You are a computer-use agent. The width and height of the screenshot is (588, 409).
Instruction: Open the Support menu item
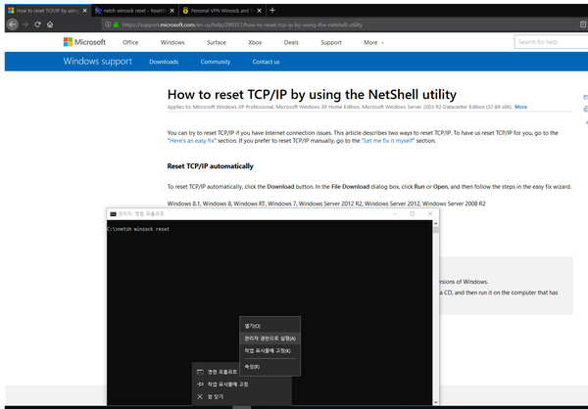point(331,42)
